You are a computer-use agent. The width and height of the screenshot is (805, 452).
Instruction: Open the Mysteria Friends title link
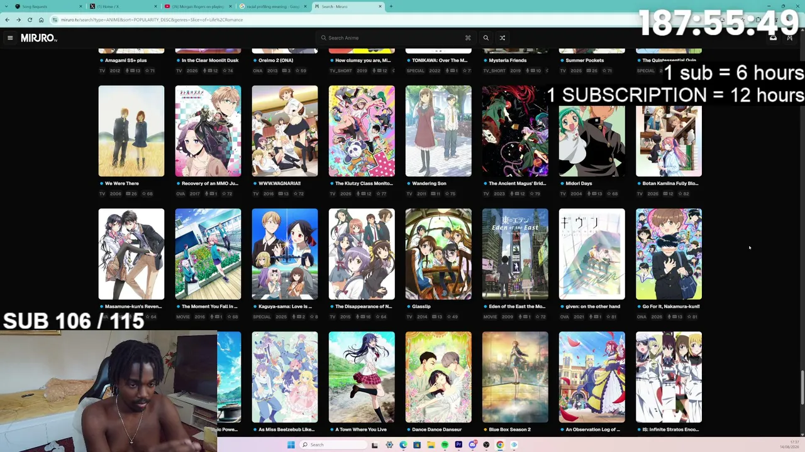coord(508,60)
